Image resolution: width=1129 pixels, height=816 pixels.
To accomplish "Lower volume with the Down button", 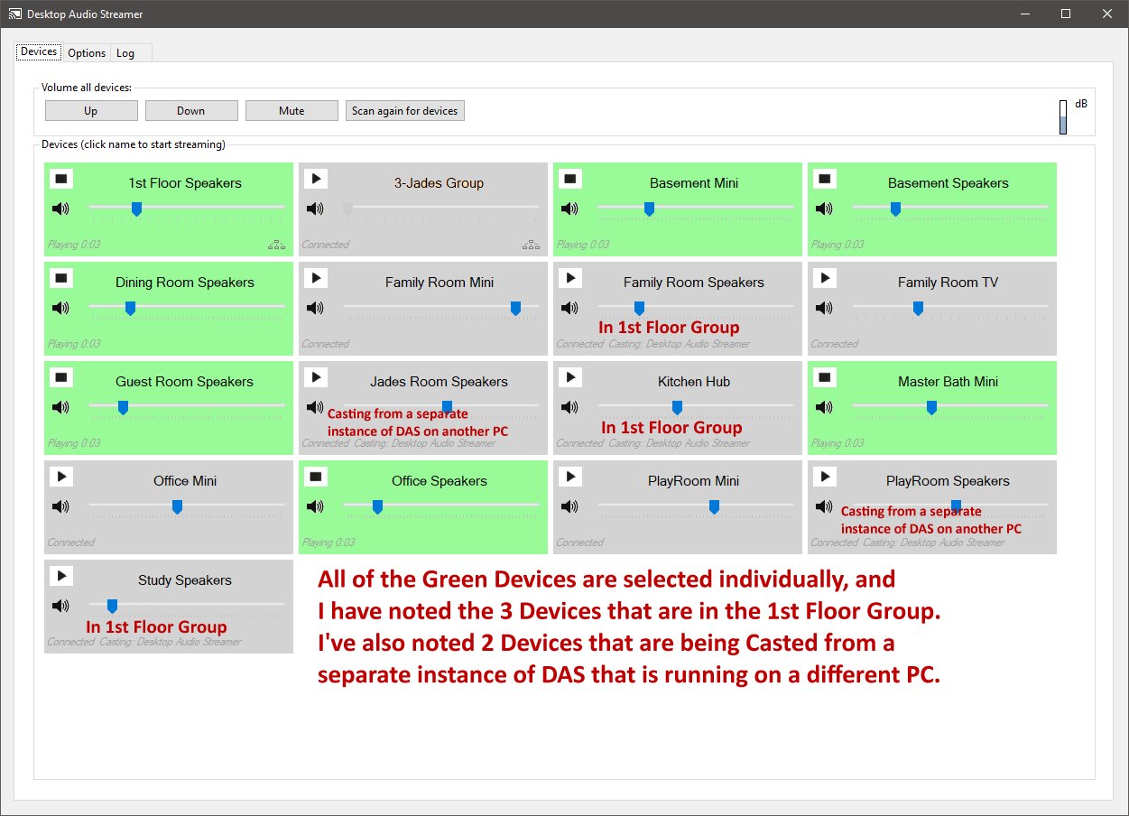I will point(191,110).
